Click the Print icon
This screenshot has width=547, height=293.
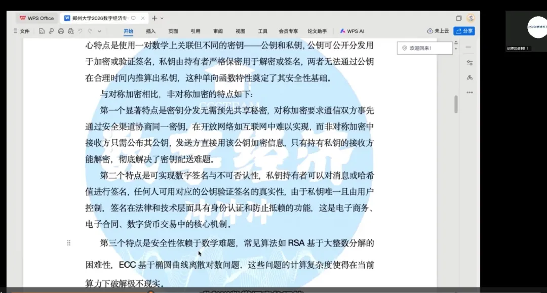(61, 31)
